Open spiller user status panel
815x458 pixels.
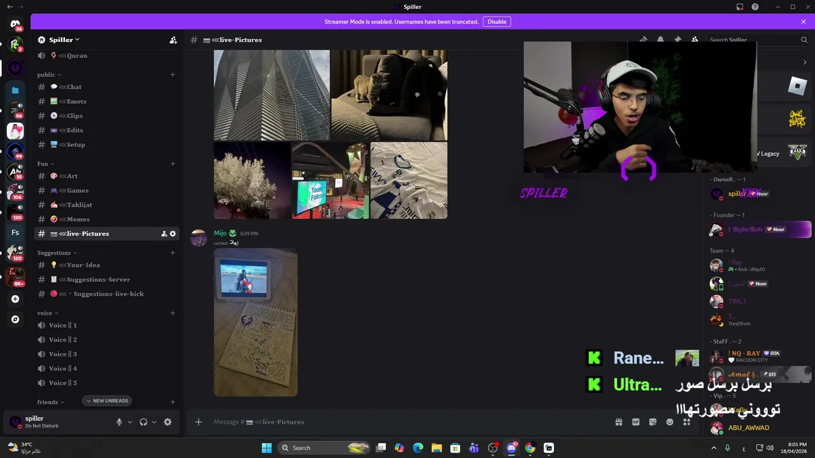point(59,422)
